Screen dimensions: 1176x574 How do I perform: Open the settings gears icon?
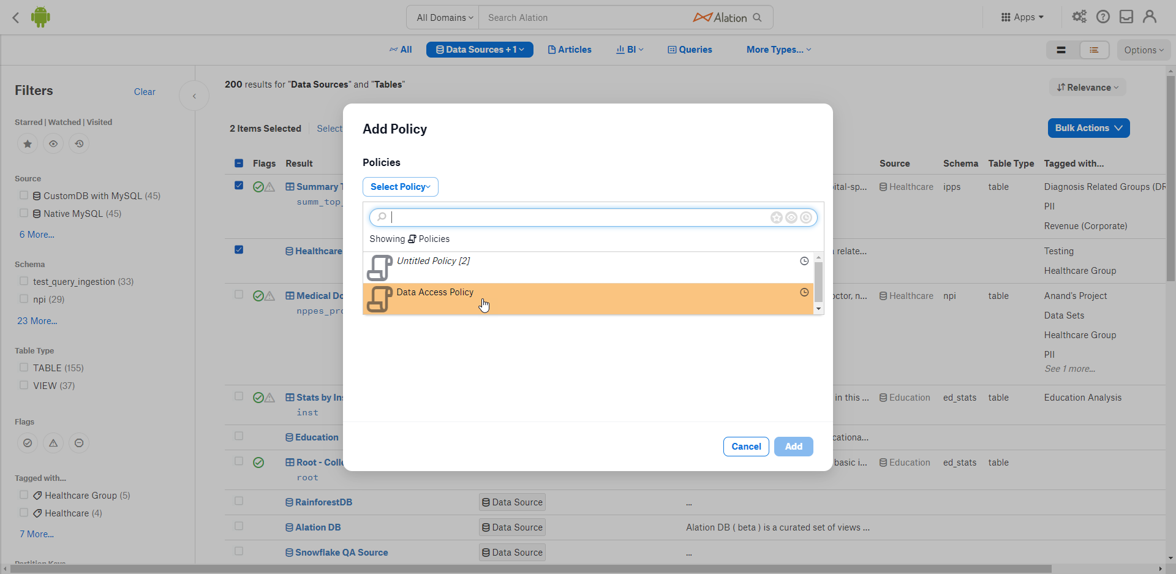click(x=1079, y=17)
